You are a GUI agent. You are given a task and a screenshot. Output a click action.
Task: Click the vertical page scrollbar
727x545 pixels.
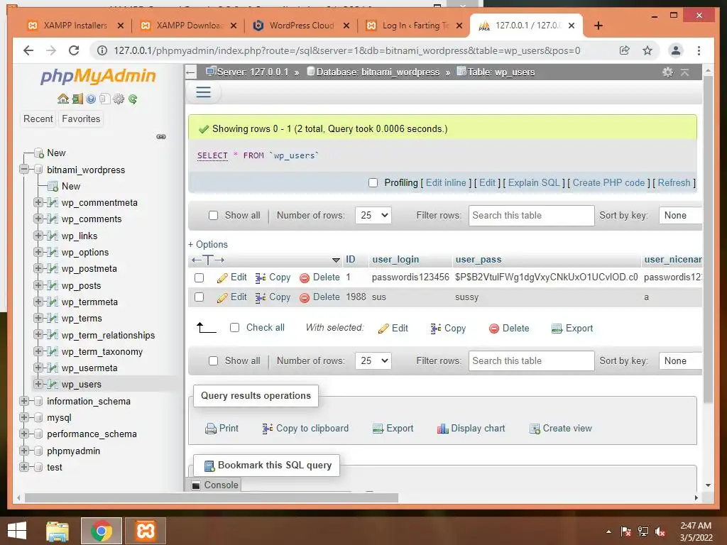[x=708, y=241]
